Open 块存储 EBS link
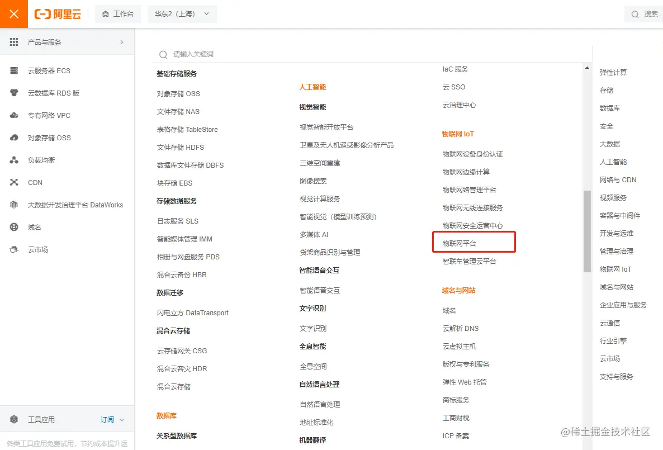This screenshot has height=450, width=663. (x=174, y=183)
